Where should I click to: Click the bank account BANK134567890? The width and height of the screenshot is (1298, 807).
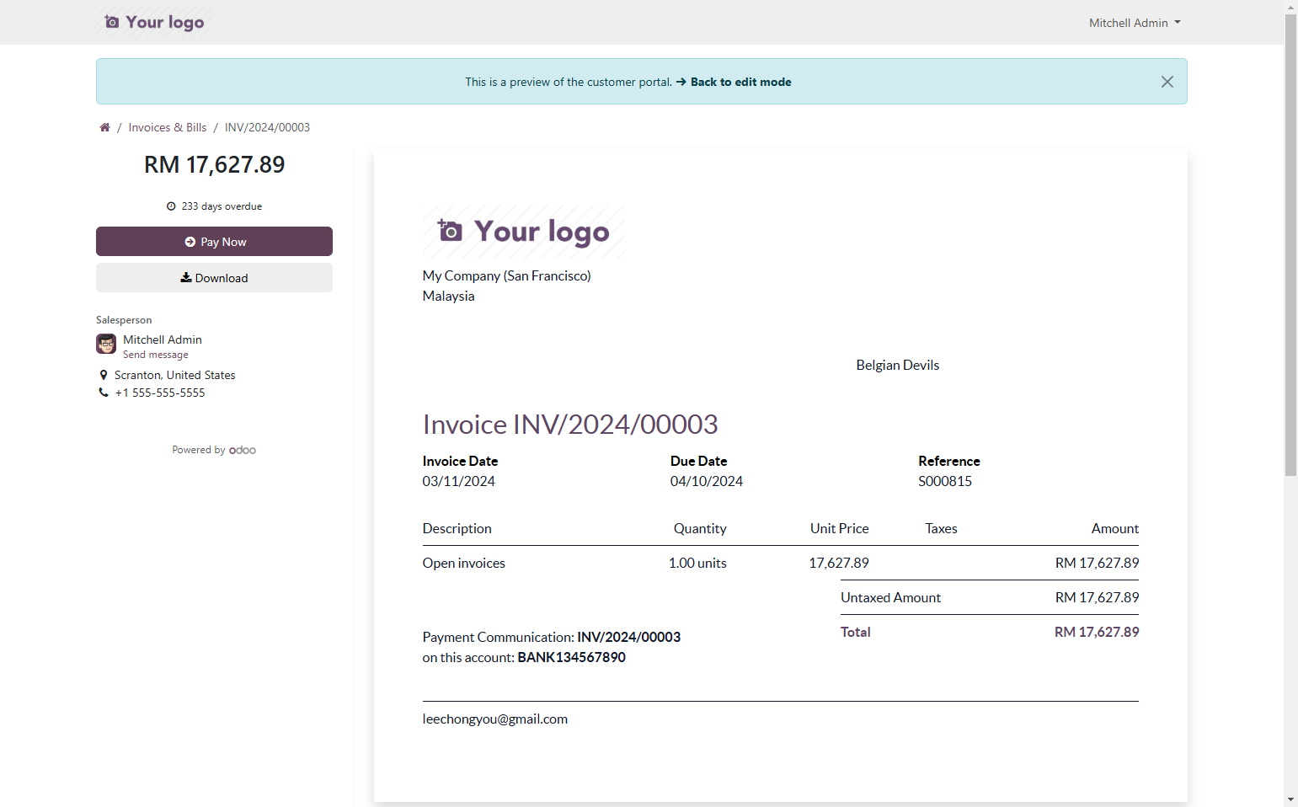pos(571,657)
